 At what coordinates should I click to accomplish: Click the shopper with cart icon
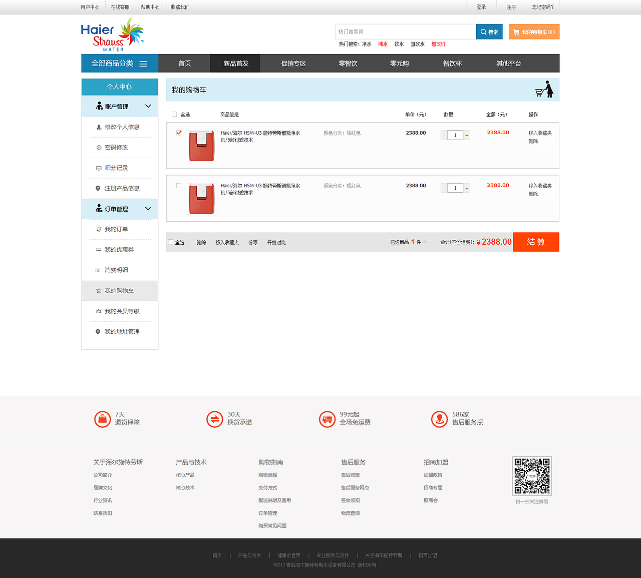(x=544, y=90)
